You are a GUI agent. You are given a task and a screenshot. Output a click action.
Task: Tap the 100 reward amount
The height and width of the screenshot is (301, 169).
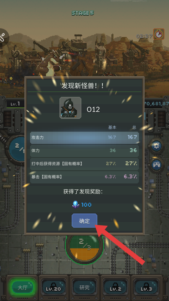(x=86, y=205)
